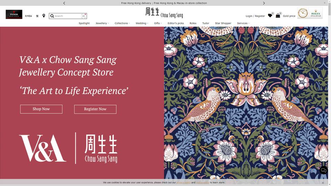Open the RMB currency selector

[28, 16]
